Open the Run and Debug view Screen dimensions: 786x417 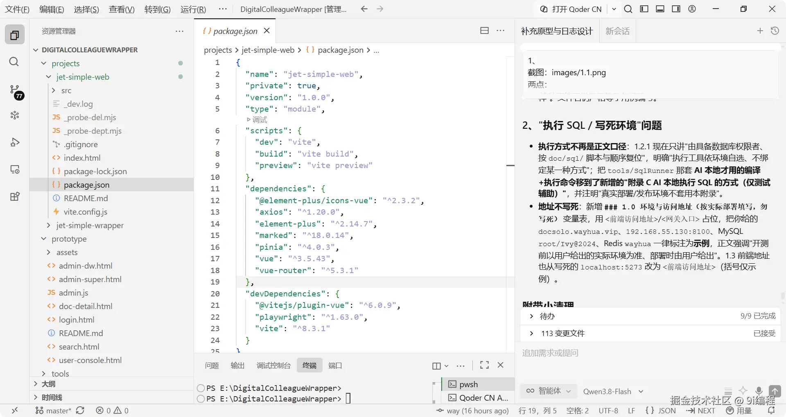tap(15, 142)
